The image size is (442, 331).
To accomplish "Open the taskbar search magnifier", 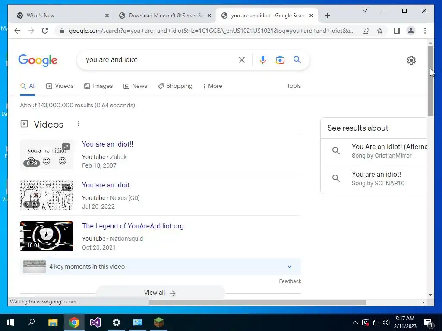I will [x=31, y=322].
